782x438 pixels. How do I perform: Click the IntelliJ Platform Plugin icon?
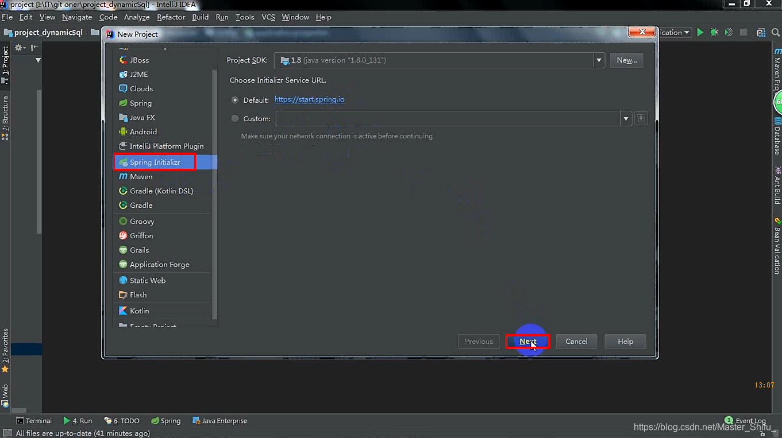point(123,146)
